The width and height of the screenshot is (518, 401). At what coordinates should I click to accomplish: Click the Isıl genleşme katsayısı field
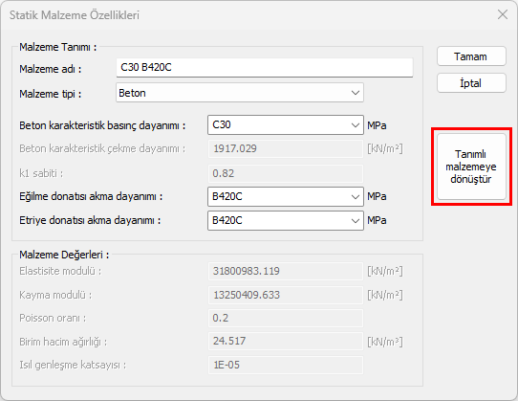click(x=286, y=365)
